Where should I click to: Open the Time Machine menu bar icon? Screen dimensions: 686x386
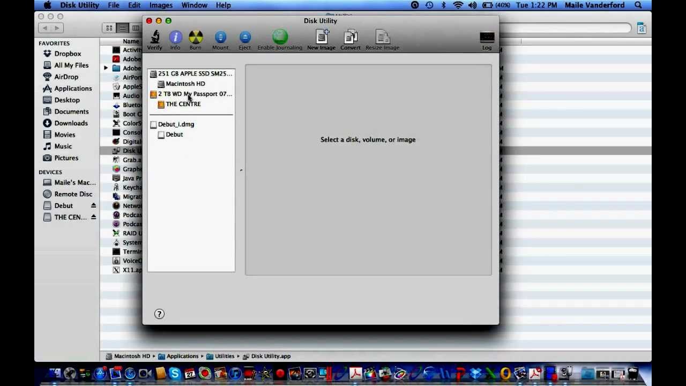point(429,5)
